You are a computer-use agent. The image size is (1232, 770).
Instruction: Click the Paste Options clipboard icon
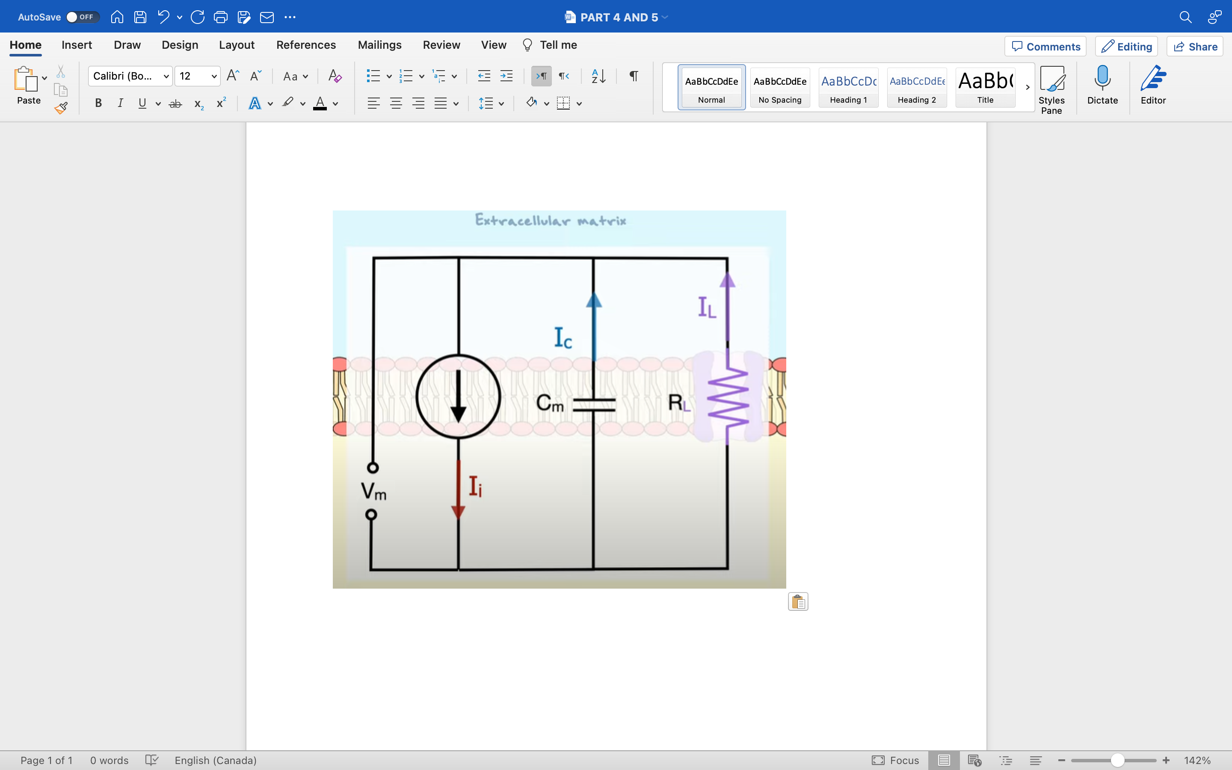[x=798, y=602]
